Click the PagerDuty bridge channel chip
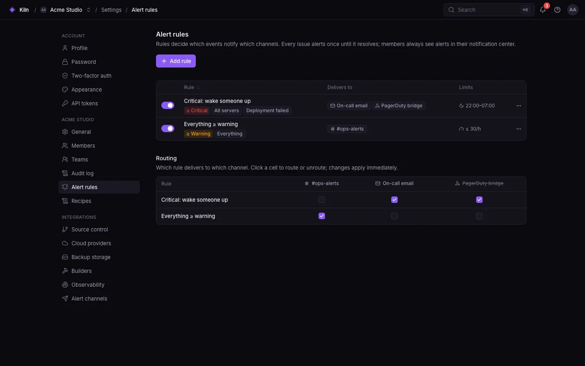This screenshot has height=366, width=585. coord(399,106)
